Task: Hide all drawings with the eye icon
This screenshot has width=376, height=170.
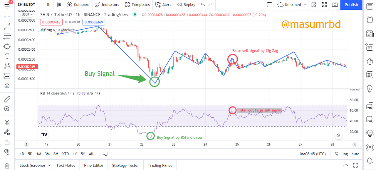Action: point(7,152)
